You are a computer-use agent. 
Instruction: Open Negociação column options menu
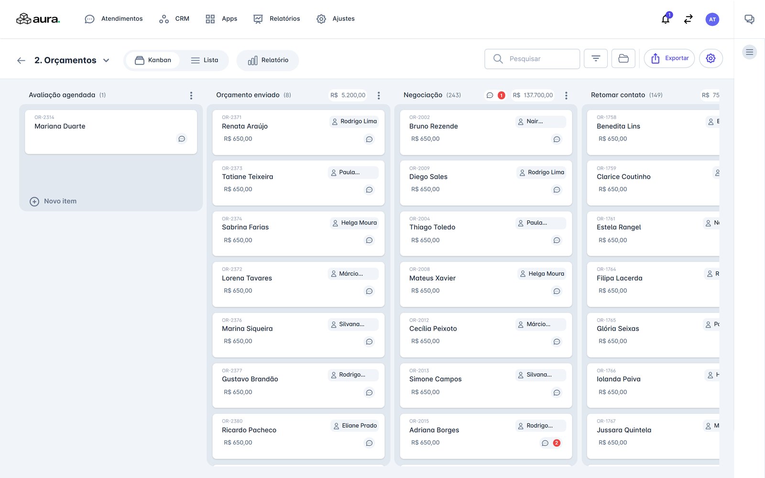[x=566, y=96]
